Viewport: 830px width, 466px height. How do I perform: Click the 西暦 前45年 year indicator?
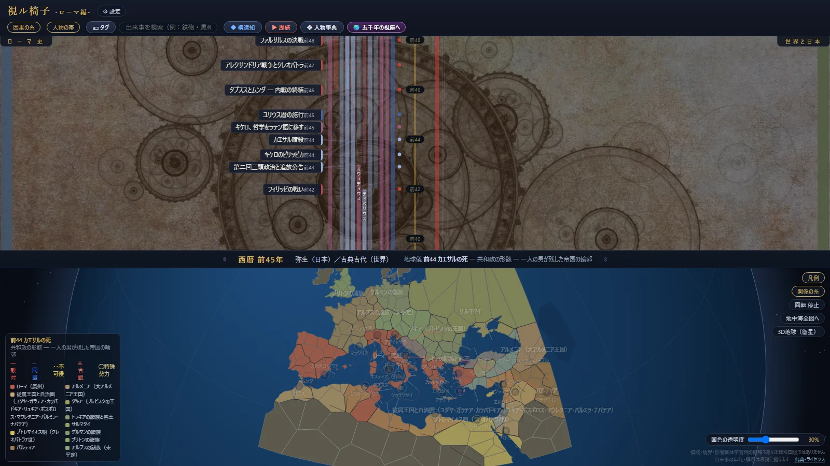tap(260, 259)
